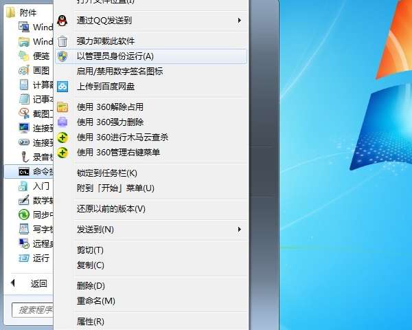This screenshot has height=330, width=412.
Task: Click the 入门 getting started icon
Action: point(23,186)
